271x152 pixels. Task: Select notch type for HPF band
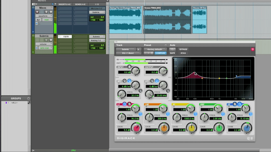tap(124, 81)
